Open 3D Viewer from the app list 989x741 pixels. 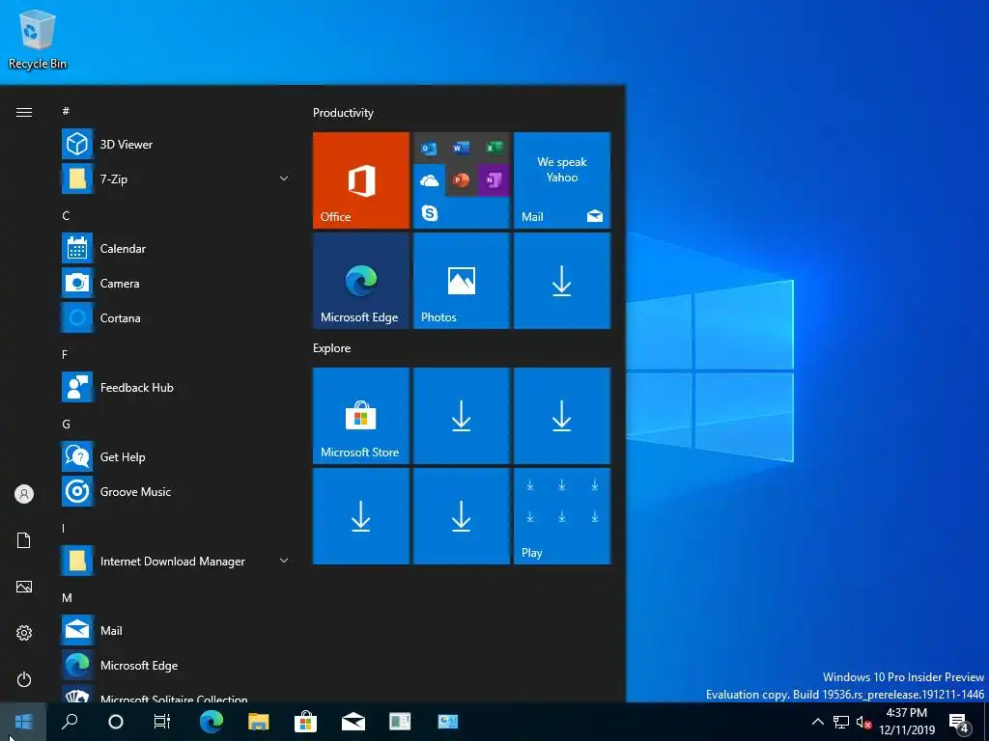(x=177, y=145)
